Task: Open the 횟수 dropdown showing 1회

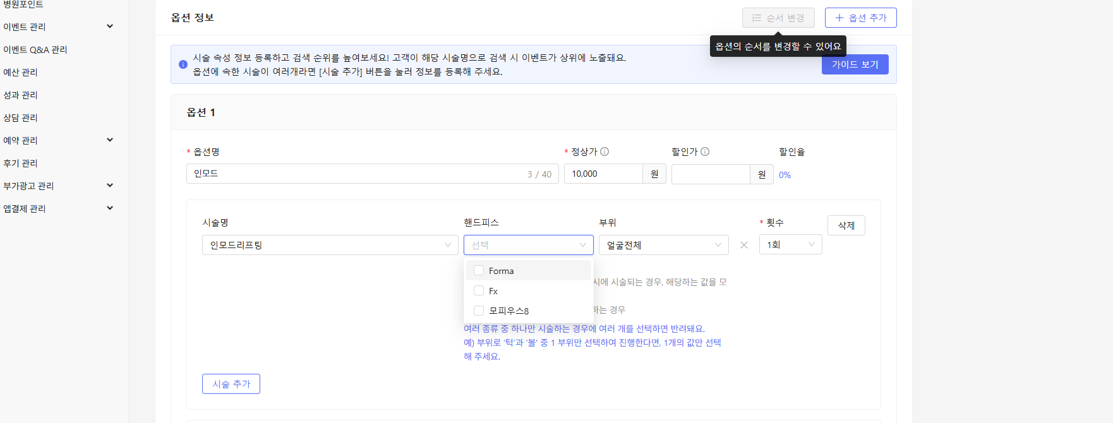Action: point(790,245)
